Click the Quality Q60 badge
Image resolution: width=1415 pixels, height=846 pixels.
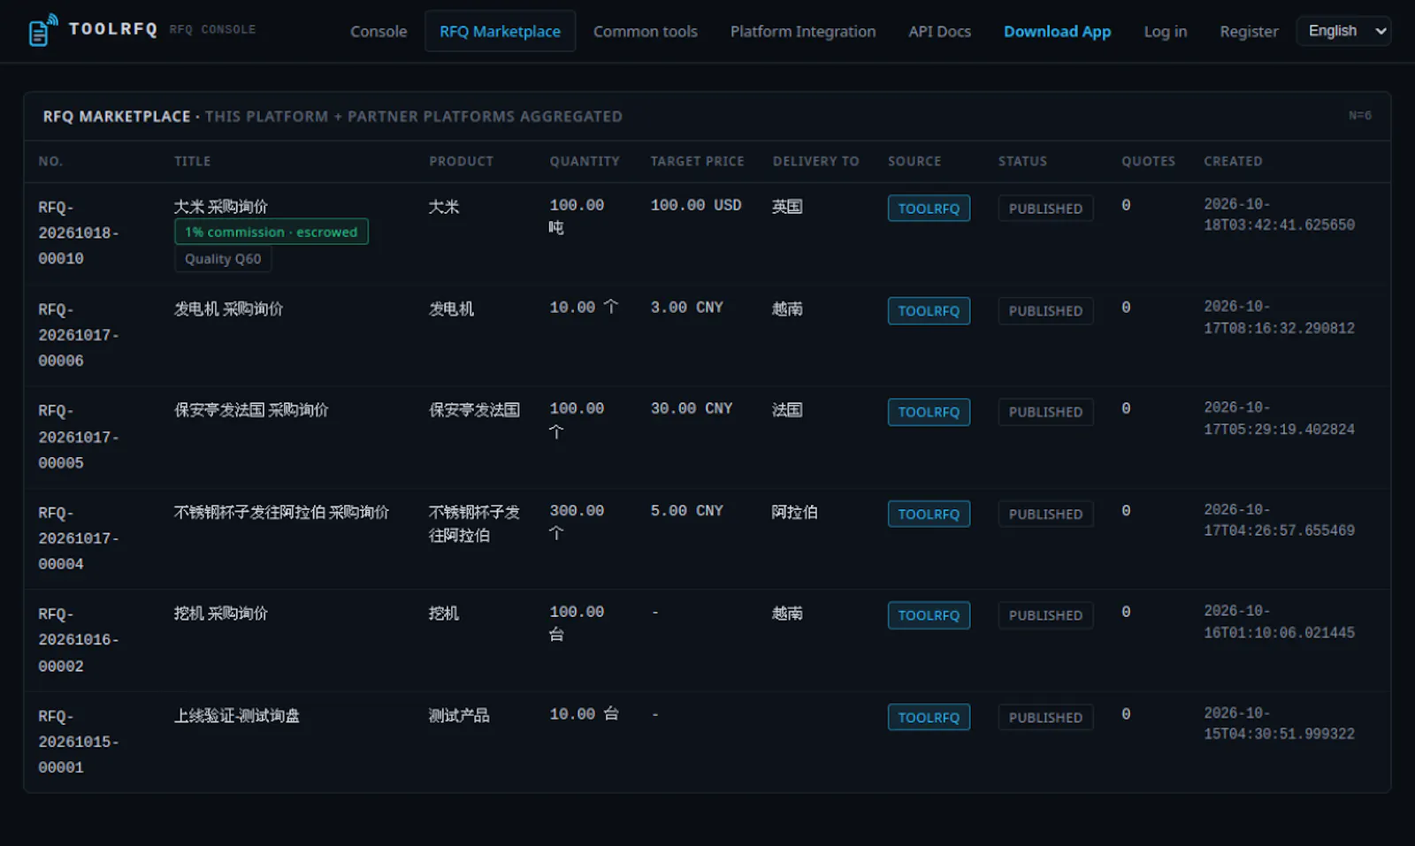pyautogui.click(x=223, y=259)
